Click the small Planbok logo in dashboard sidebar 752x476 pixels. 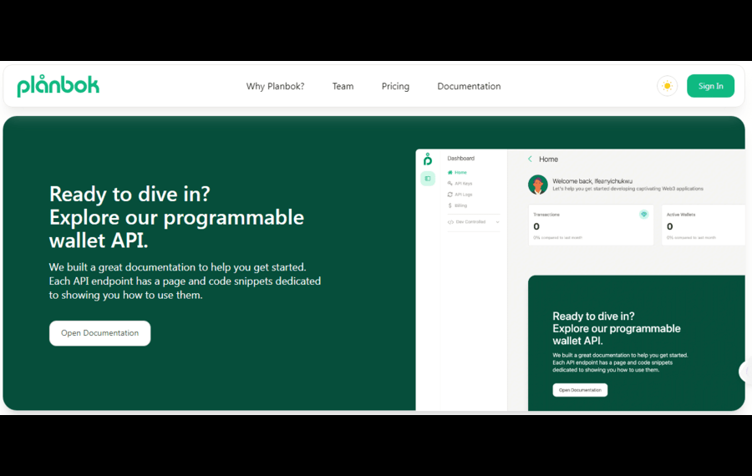tap(428, 159)
